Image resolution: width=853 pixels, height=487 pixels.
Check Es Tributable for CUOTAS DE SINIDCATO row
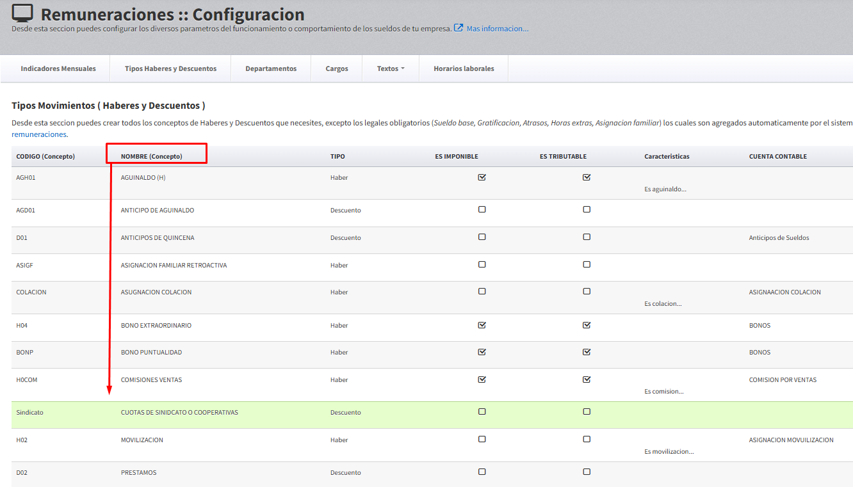[x=587, y=411]
